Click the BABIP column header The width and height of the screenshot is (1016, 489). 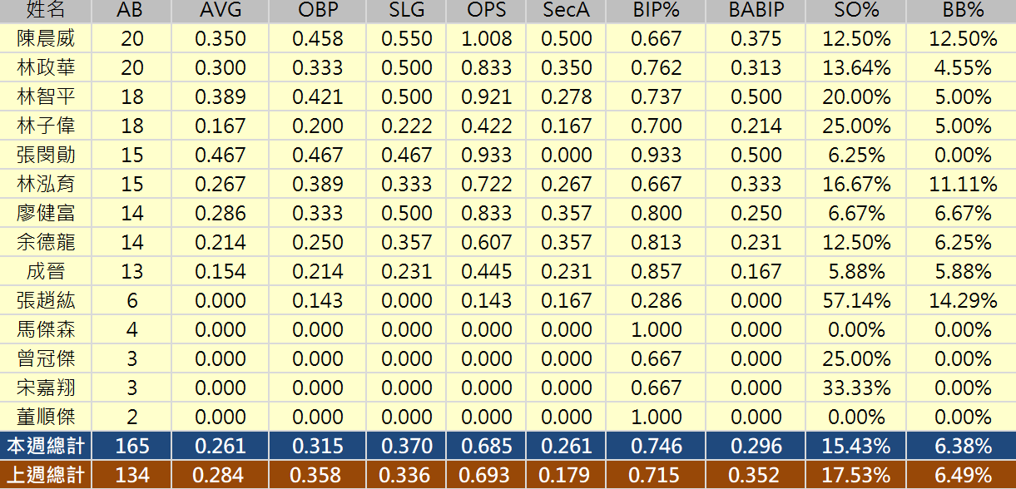pos(756,11)
